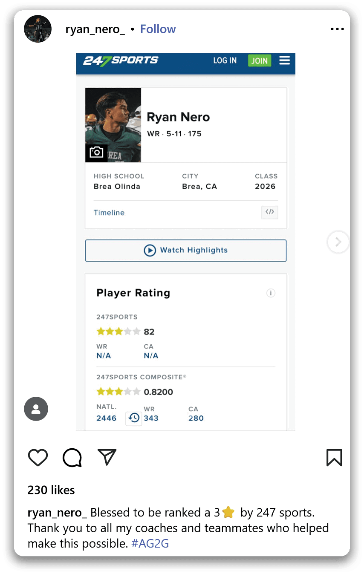Viewport: 364px width, 574px height.
Task: Open the #AG2G hashtag
Action: [150, 543]
